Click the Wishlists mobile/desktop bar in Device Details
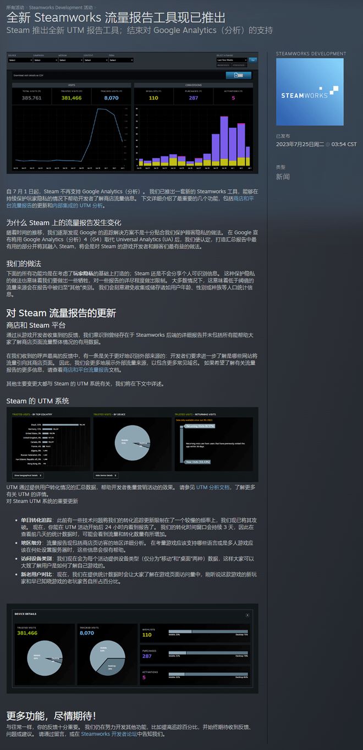Image resolution: width=363 pixels, height=750 pixels. coord(208,632)
